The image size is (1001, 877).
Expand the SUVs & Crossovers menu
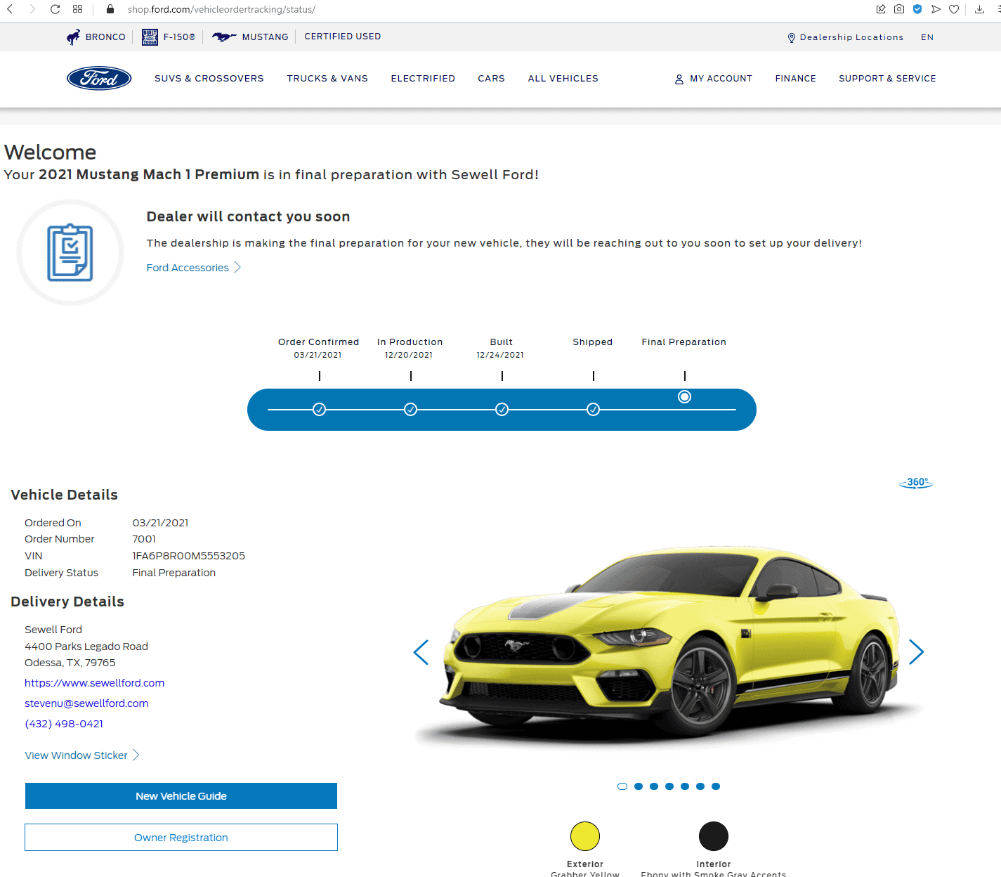(x=209, y=79)
